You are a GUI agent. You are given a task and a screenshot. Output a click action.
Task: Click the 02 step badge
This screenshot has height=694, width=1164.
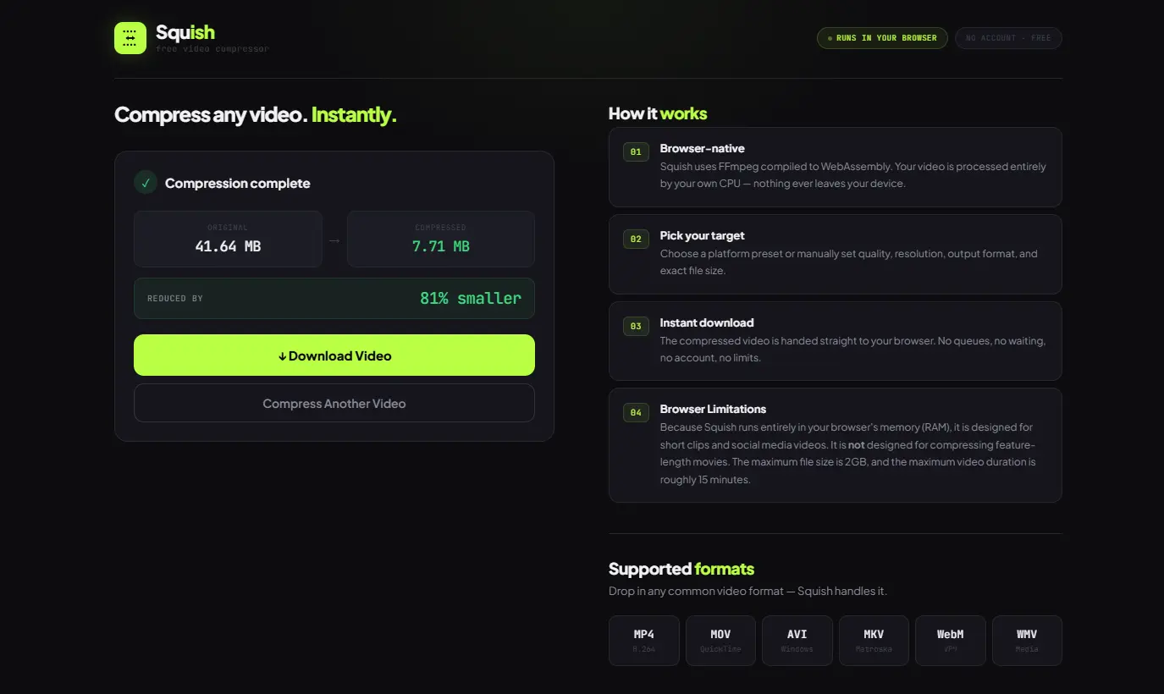[x=636, y=240]
